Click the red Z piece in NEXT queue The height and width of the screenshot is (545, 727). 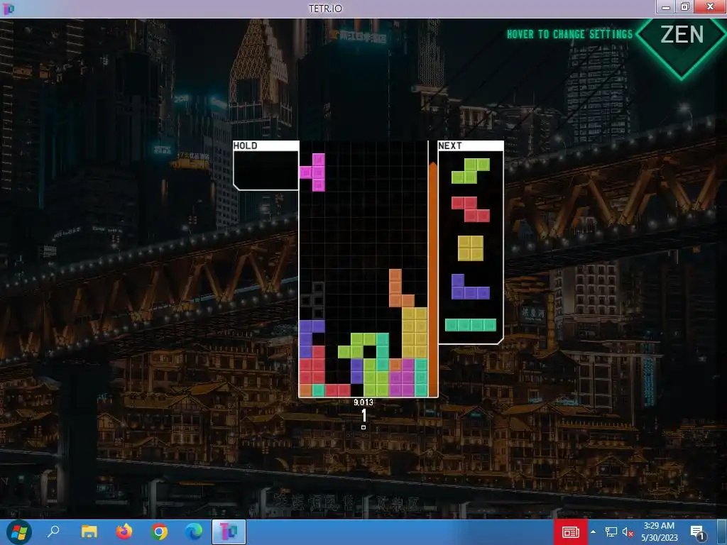(x=471, y=209)
